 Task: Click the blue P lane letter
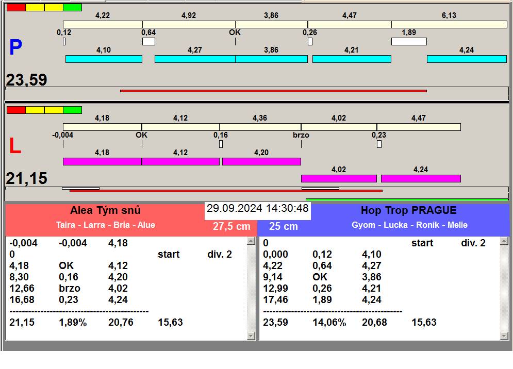tap(15, 48)
